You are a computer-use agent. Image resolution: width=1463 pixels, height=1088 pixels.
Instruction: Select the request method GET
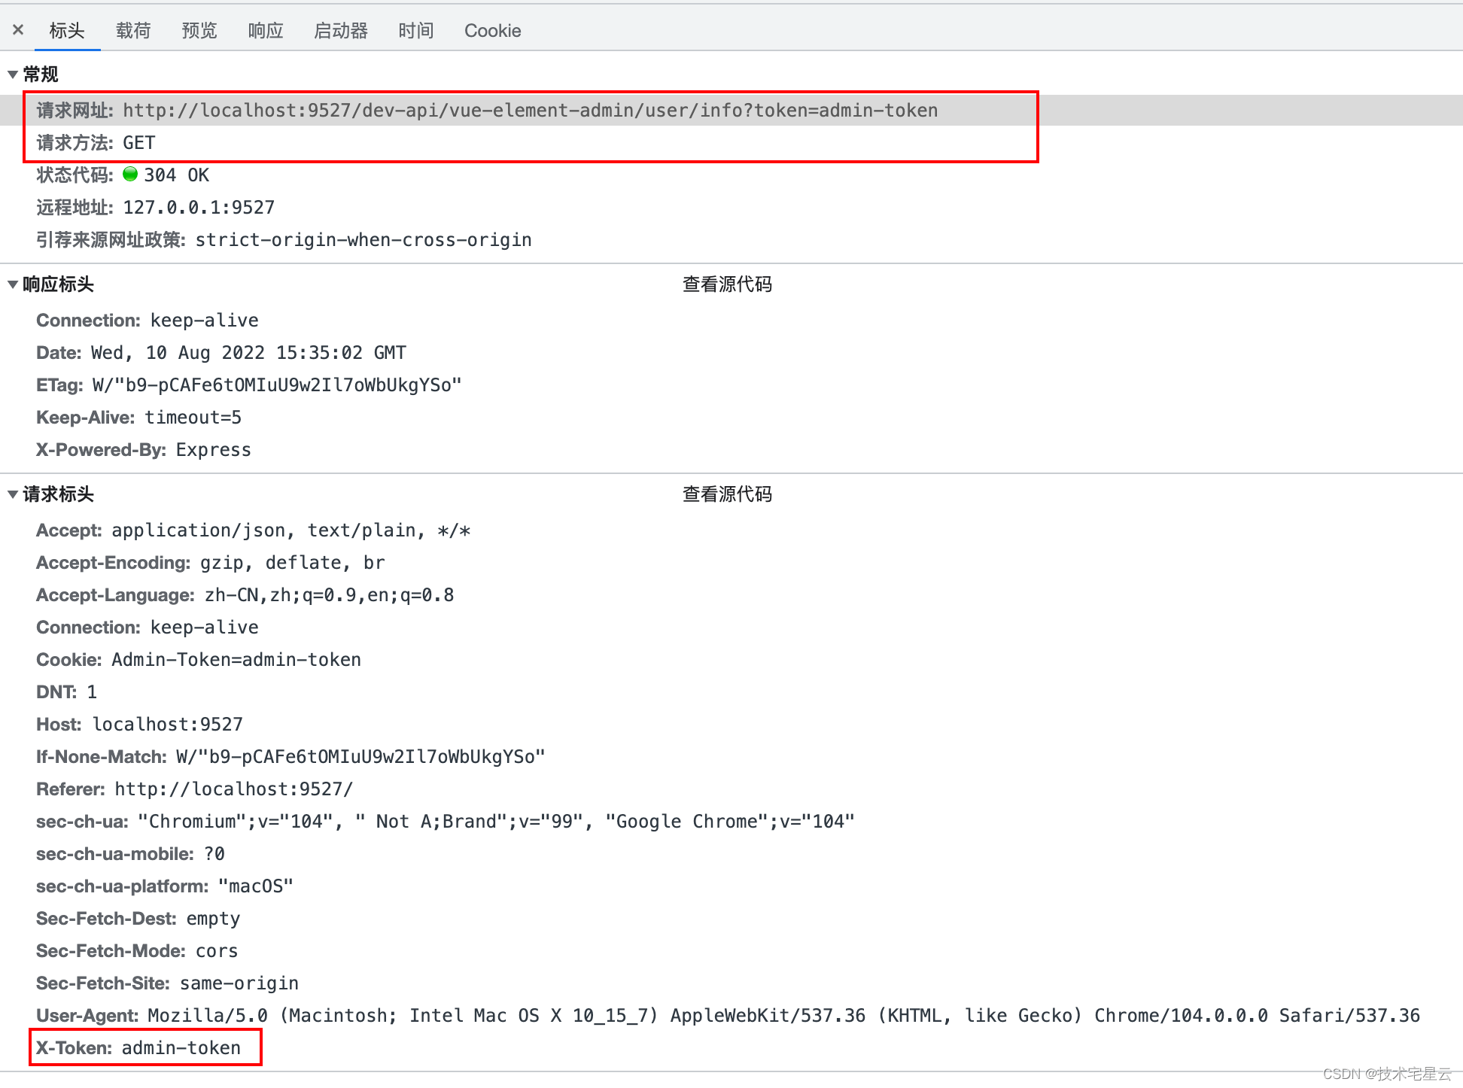point(139,143)
